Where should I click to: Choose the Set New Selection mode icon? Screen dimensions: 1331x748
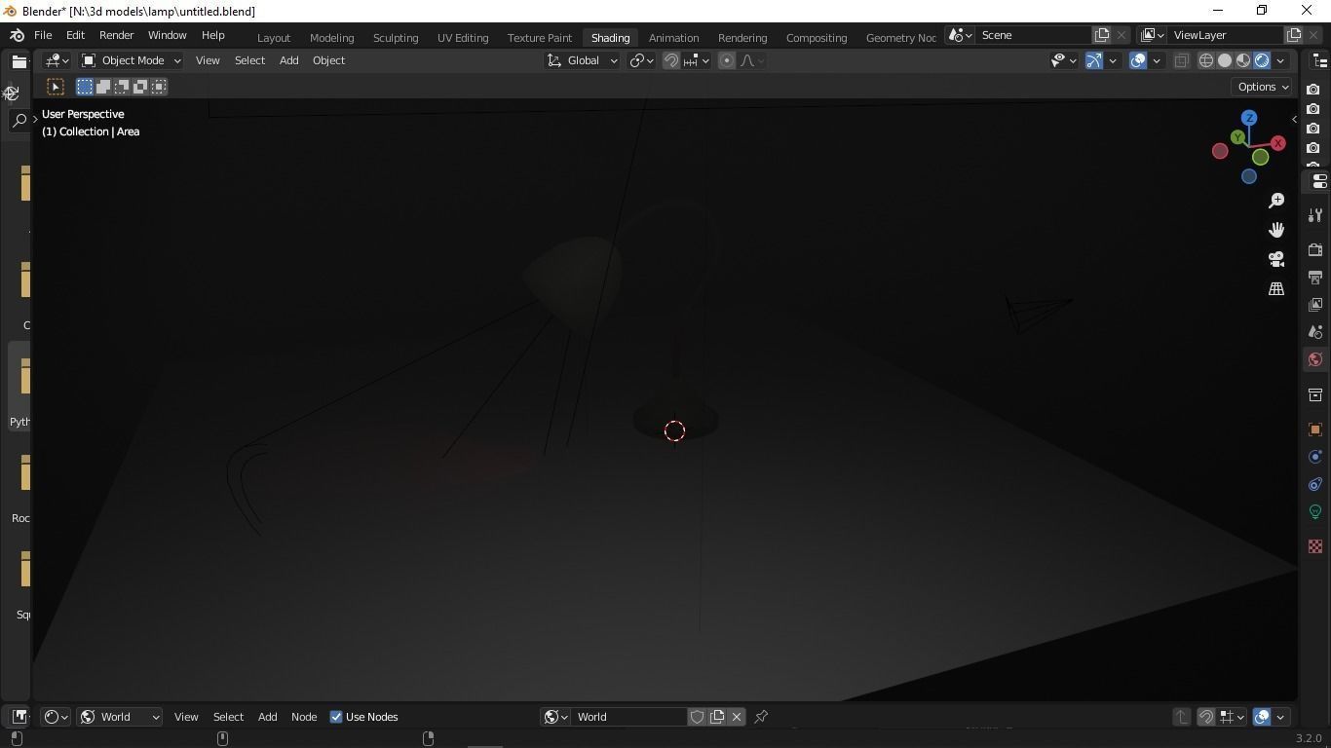point(85,87)
